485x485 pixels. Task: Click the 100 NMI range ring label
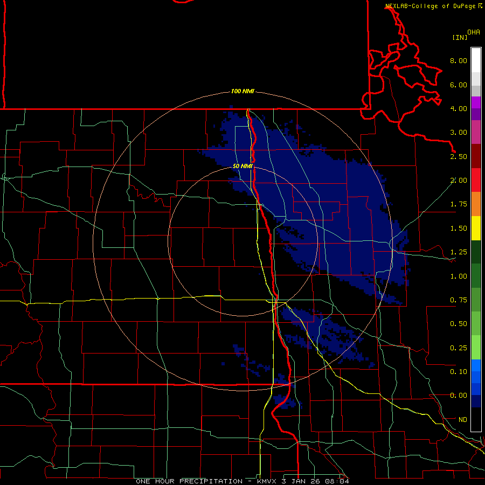coord(242,91)
